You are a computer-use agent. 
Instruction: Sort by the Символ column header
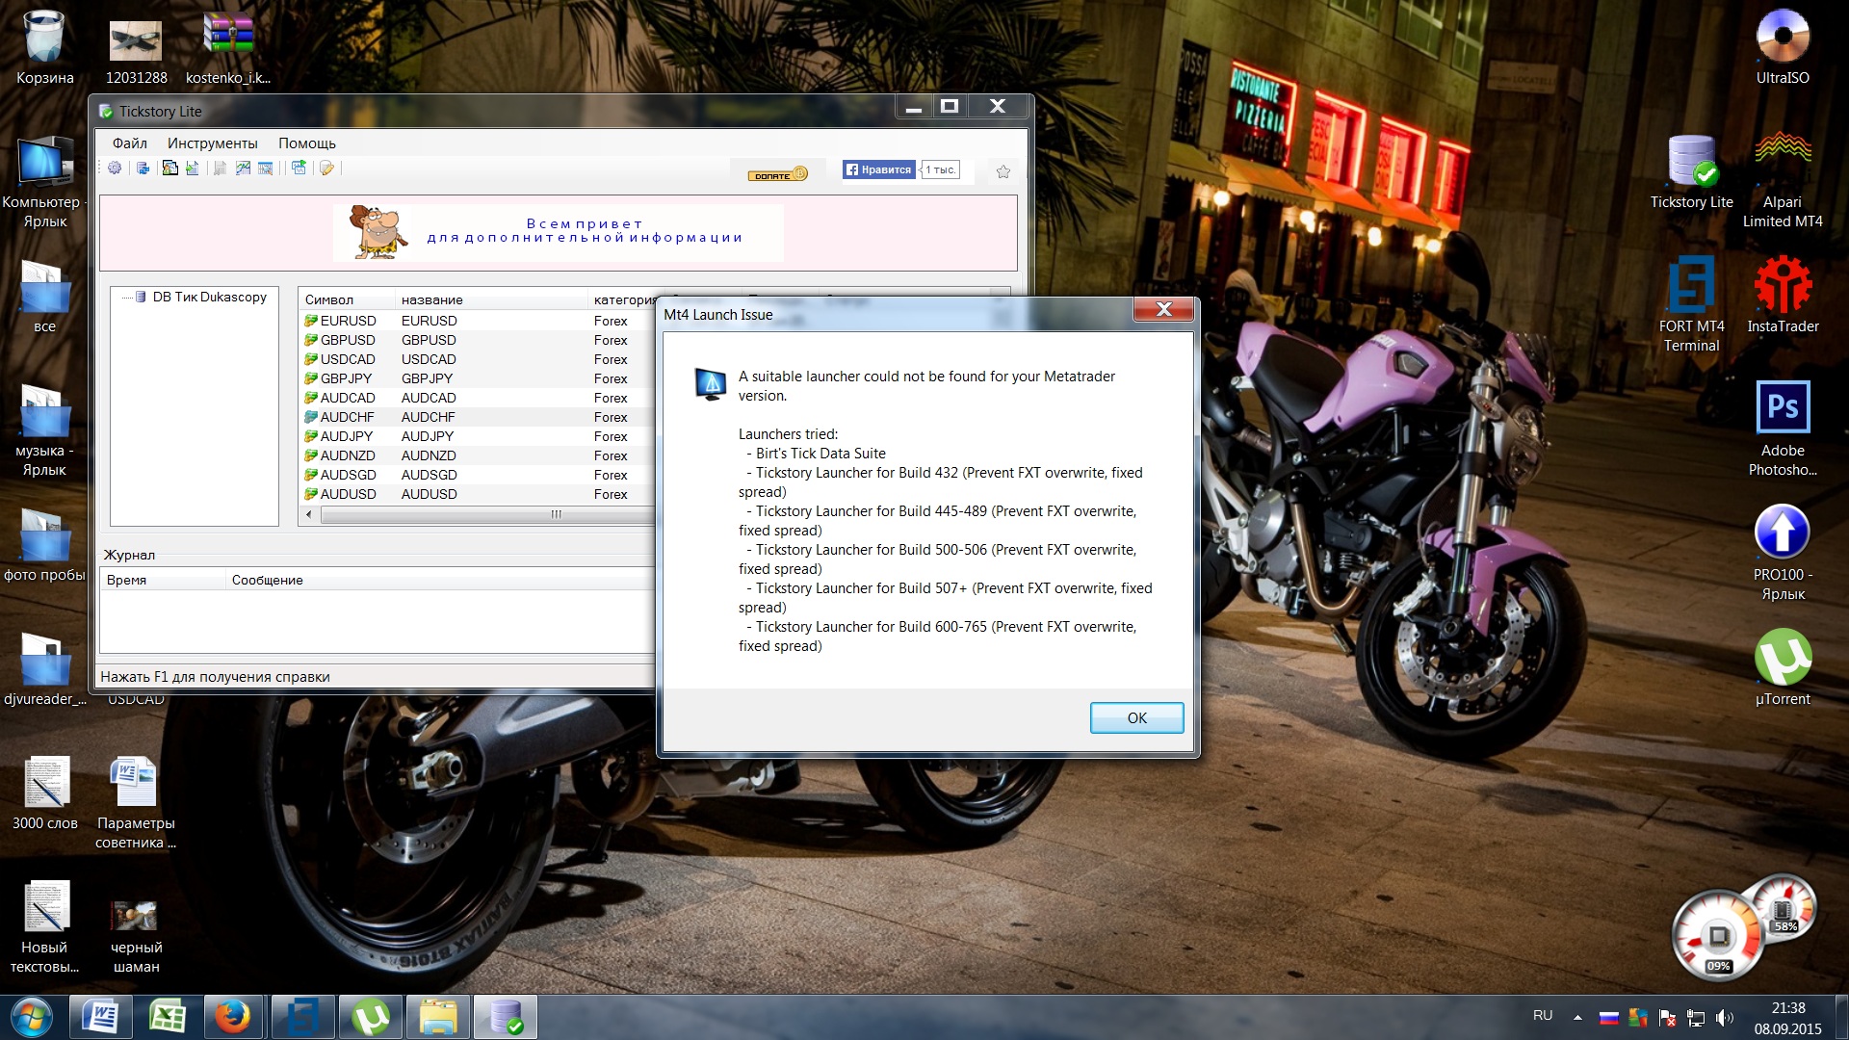point(347,299)
